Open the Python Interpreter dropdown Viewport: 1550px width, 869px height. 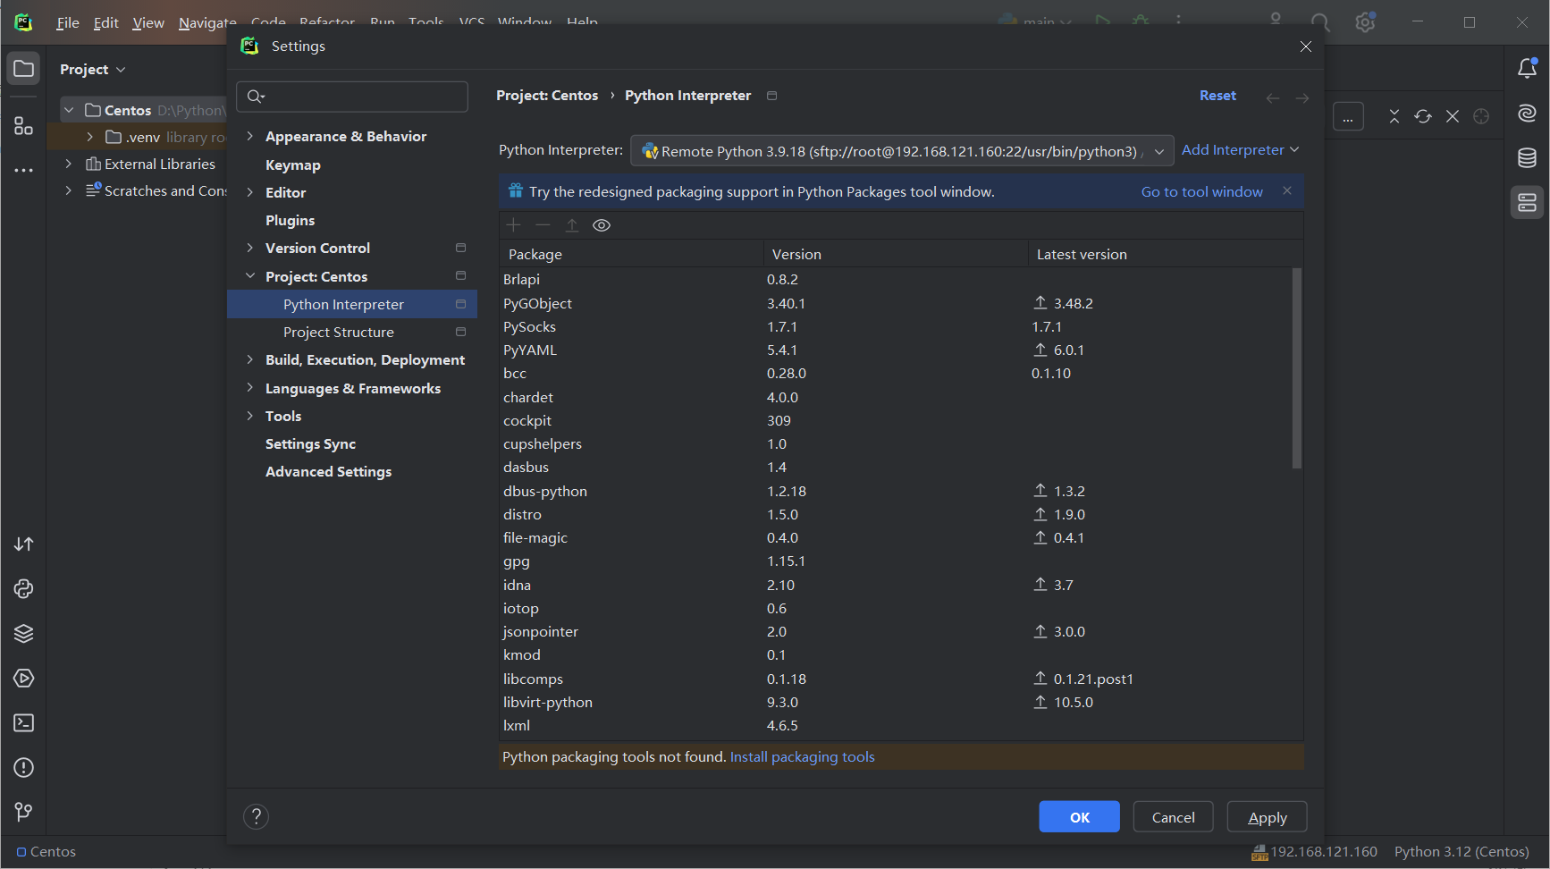point(902,151)
